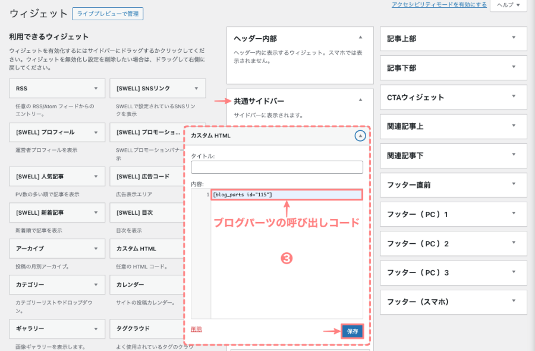Click ライブプレビューで管理 button
The width and height of the screenshot is (535, 351).
(x=108, y=13)
